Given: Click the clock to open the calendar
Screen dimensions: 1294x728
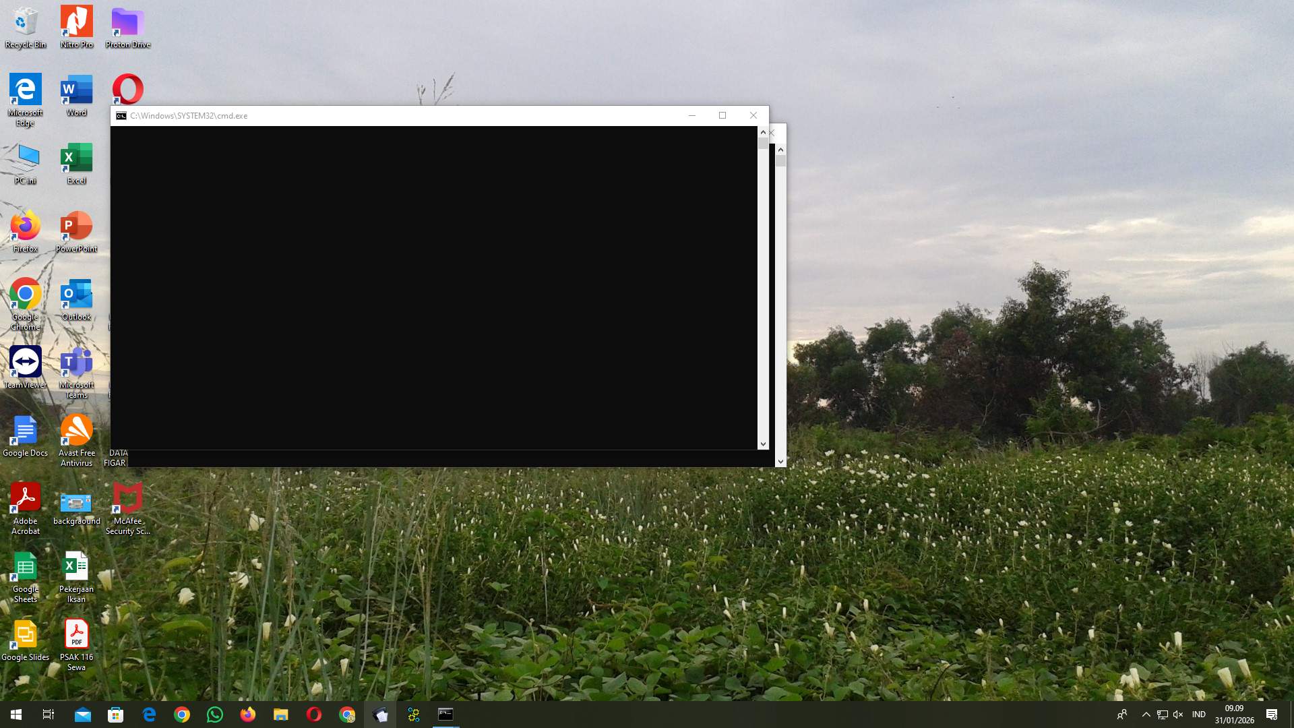Looking at the screenshot, I should point(1234,714).
